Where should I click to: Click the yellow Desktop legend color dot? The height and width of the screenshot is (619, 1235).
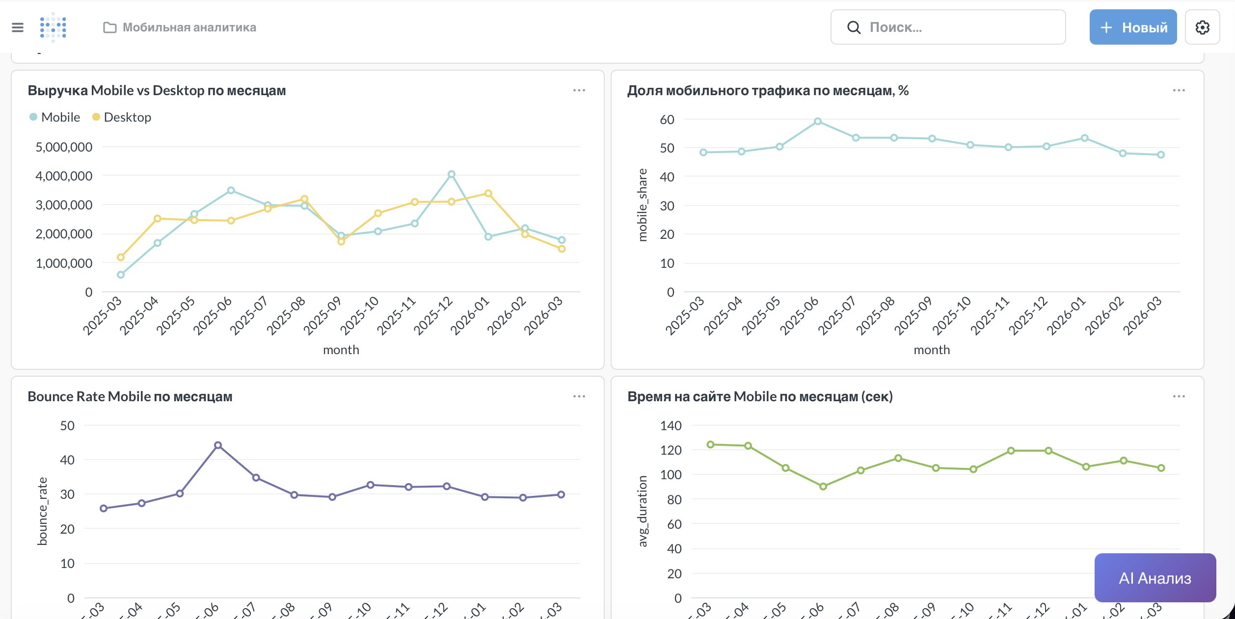pos(96,117)
